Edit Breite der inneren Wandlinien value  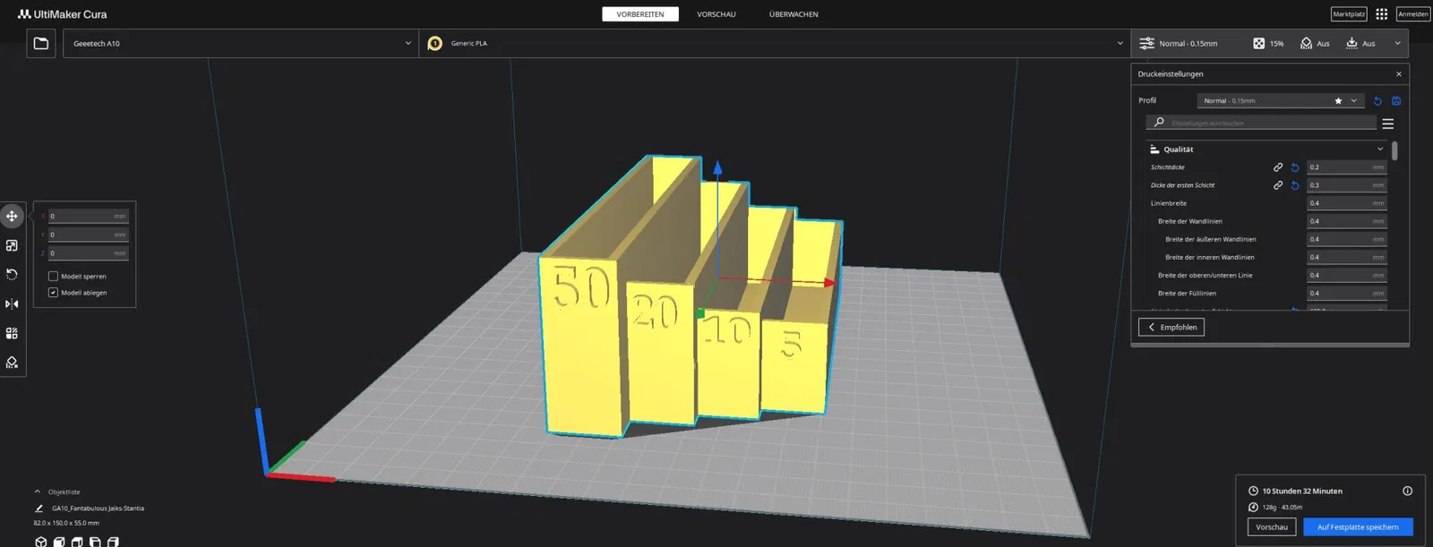[x=1347, y=257]
